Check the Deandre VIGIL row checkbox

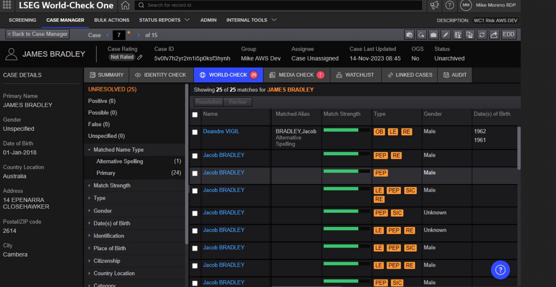pos(195,132)
